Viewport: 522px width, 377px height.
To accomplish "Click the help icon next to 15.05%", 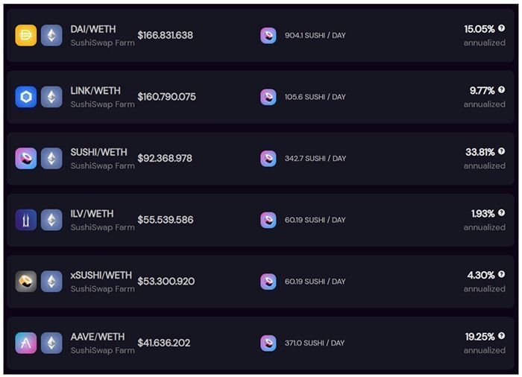I will pyautogui.click(x=501, y=28).
